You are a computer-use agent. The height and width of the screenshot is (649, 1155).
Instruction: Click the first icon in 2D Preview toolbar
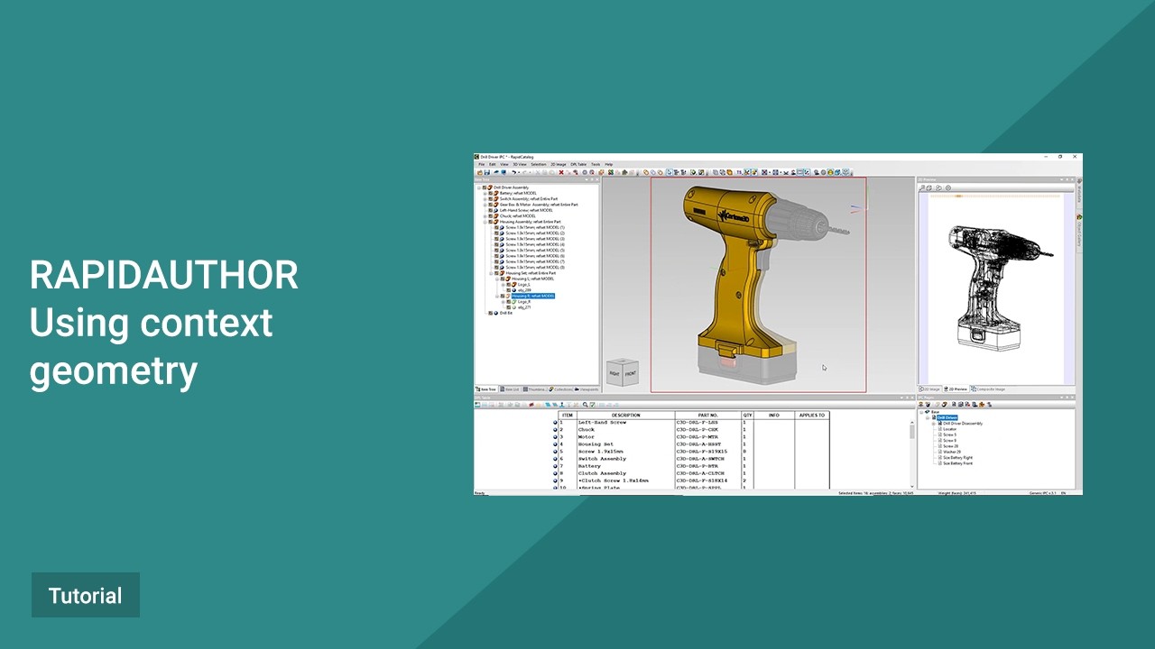tap(922, 187)
